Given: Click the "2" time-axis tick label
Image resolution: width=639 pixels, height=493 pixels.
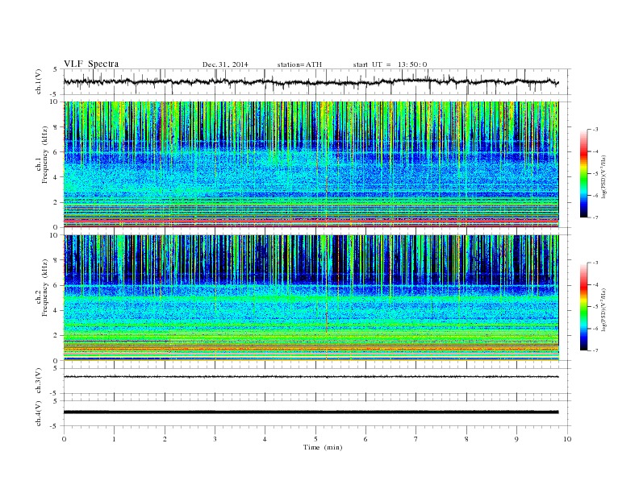Looking at the screenshot, I should 165,439.
